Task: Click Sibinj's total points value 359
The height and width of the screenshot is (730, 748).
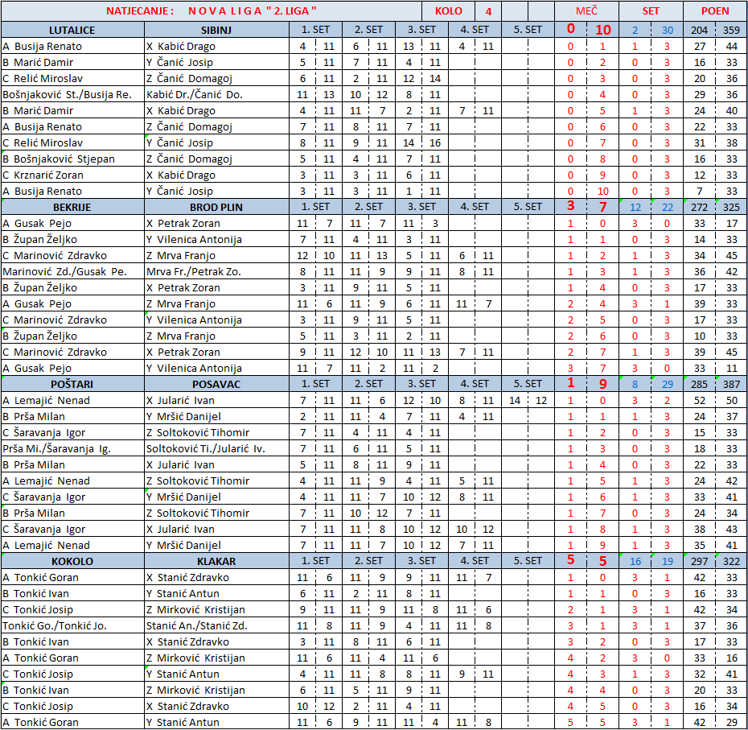Action: (730, 30)
